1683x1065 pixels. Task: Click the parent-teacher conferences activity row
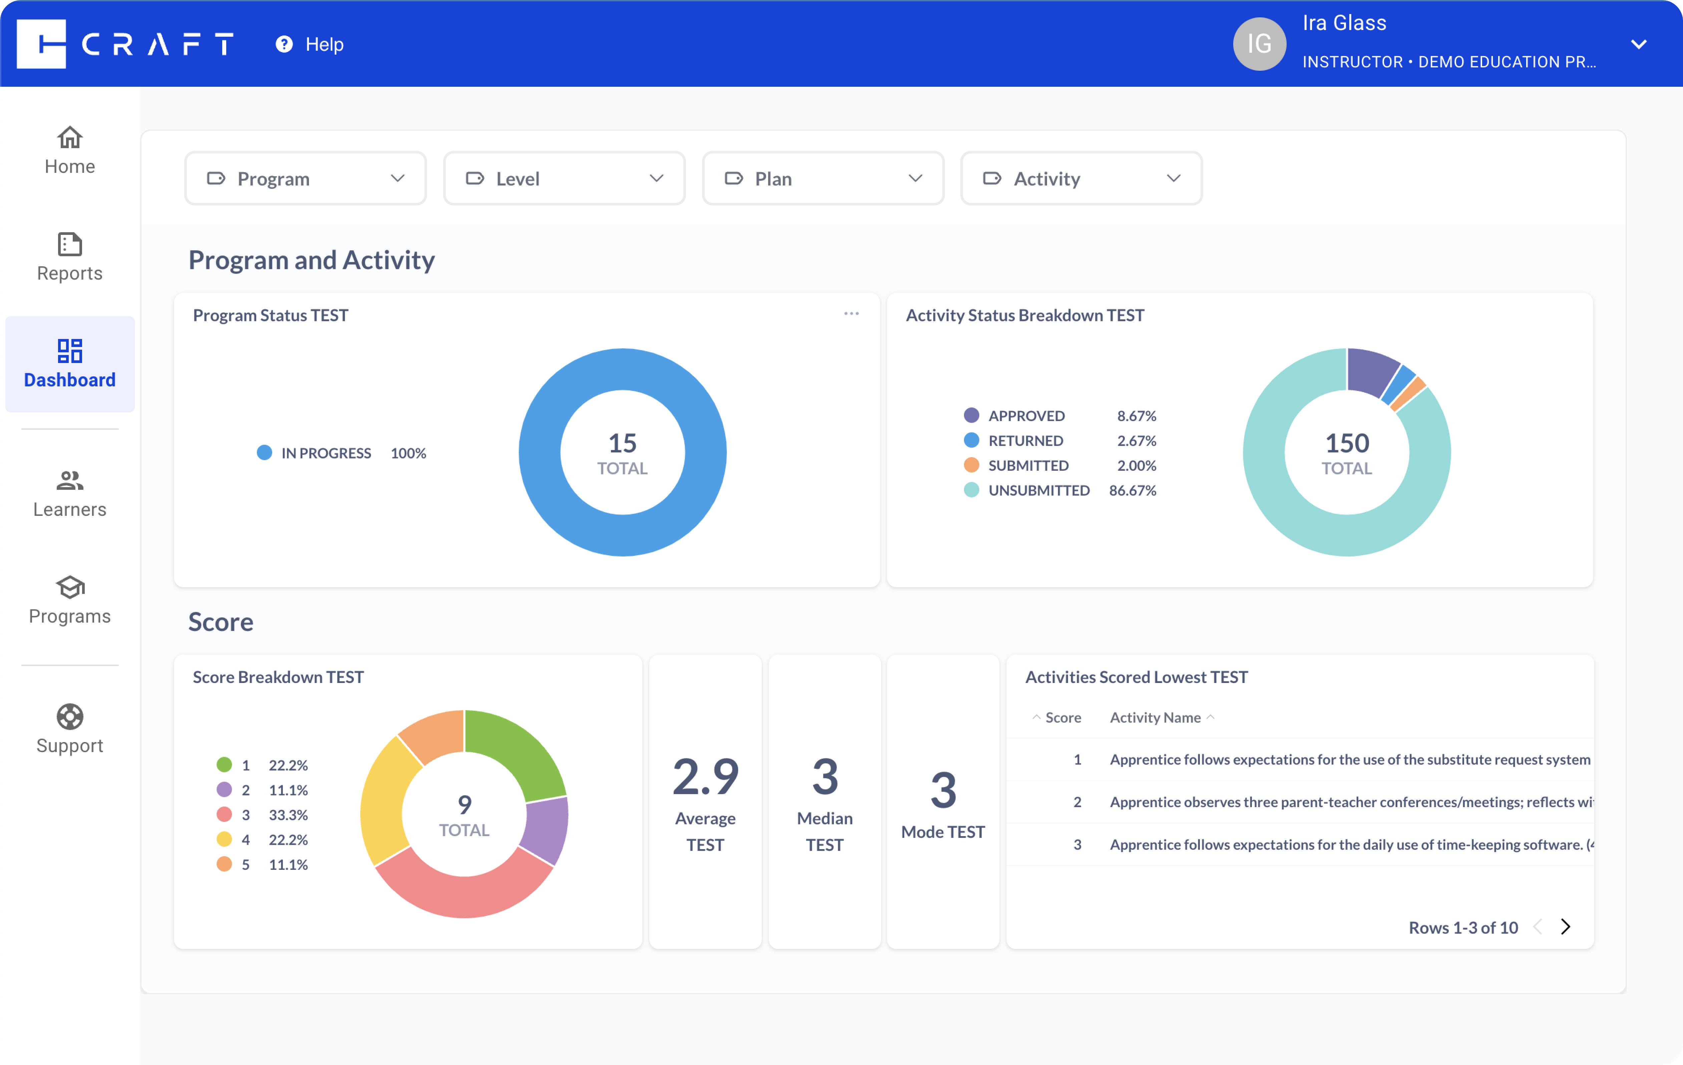(1300, 801)
